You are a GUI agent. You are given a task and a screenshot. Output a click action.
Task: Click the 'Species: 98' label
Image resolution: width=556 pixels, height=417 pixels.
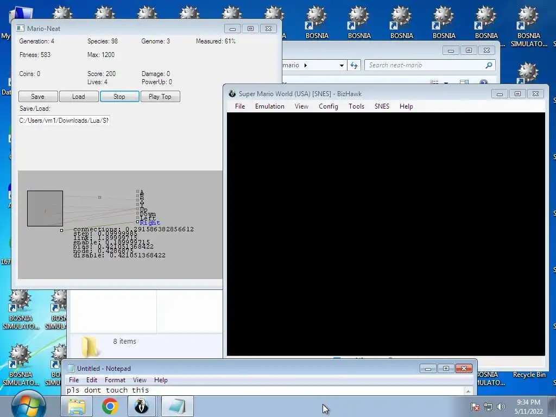pos(103,41)
